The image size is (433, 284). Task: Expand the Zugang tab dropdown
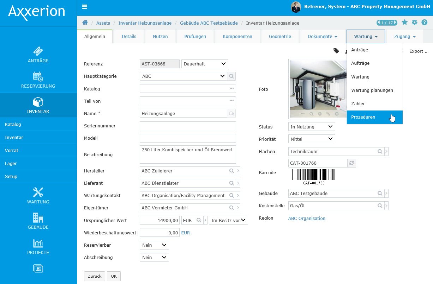[x=405, y=36]
